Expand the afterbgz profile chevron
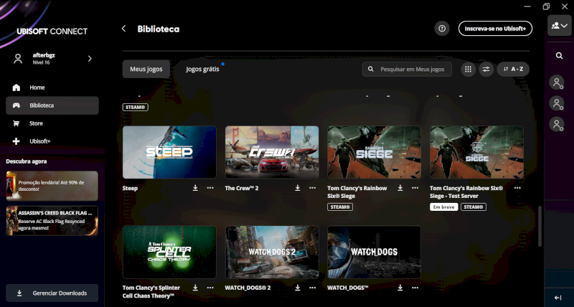 (x=90, y=59)
